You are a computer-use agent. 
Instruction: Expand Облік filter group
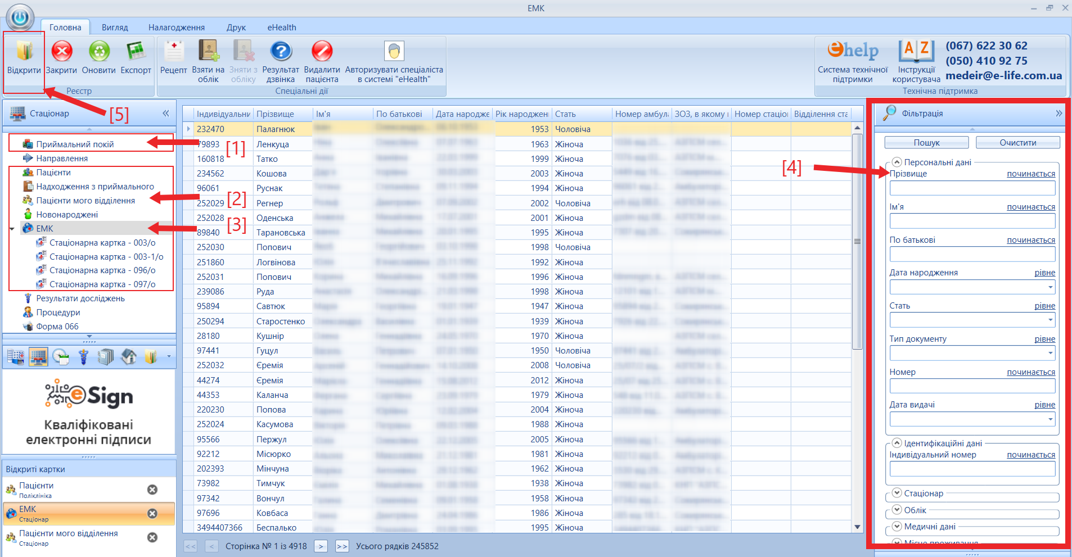pos(897,510)
